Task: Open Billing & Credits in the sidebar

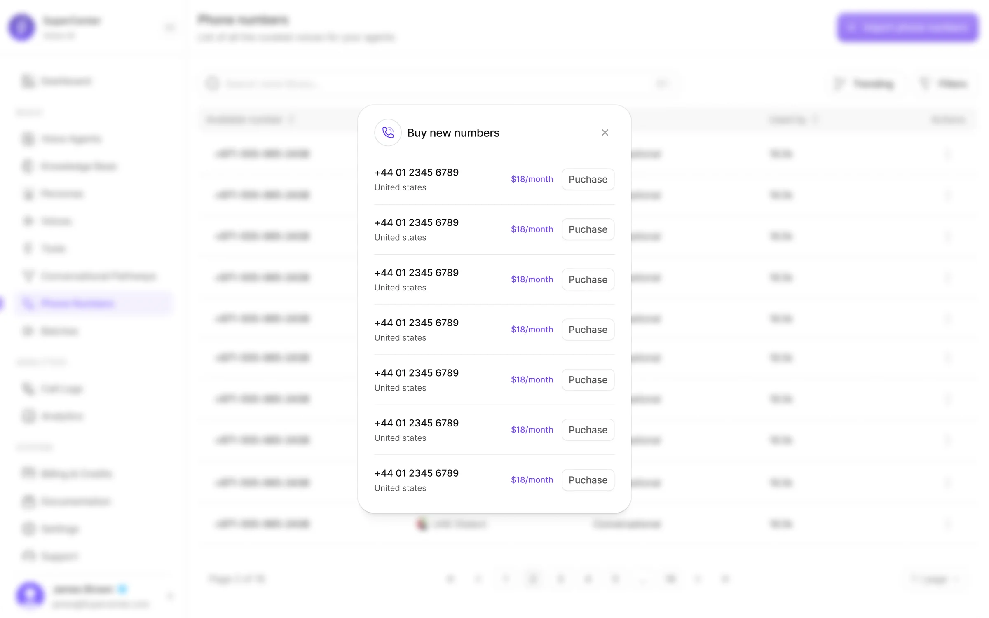Action: click(x=76, y=474)
